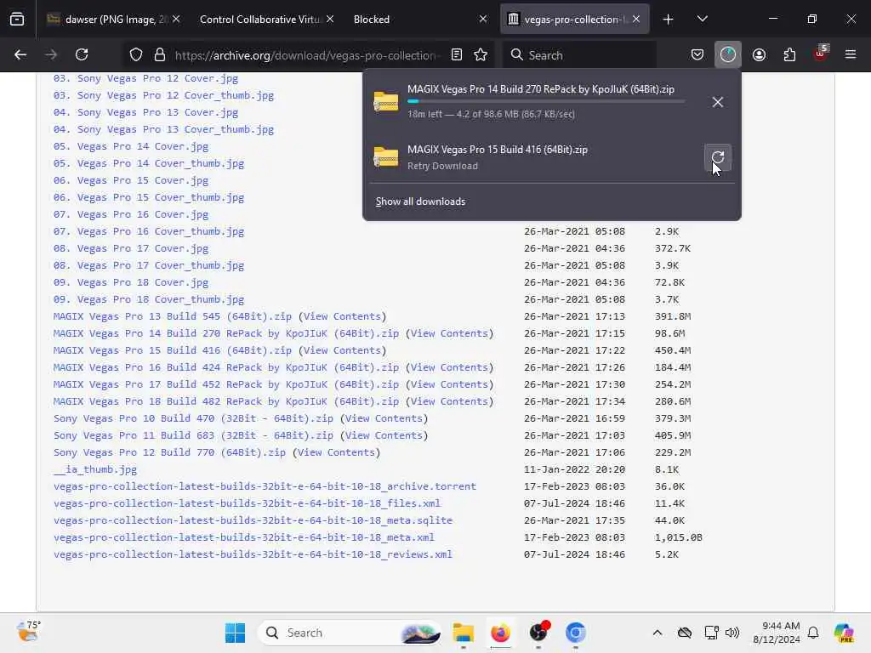List all tabs with the chevron dropdown
The image size is (871, 653).
702,19
